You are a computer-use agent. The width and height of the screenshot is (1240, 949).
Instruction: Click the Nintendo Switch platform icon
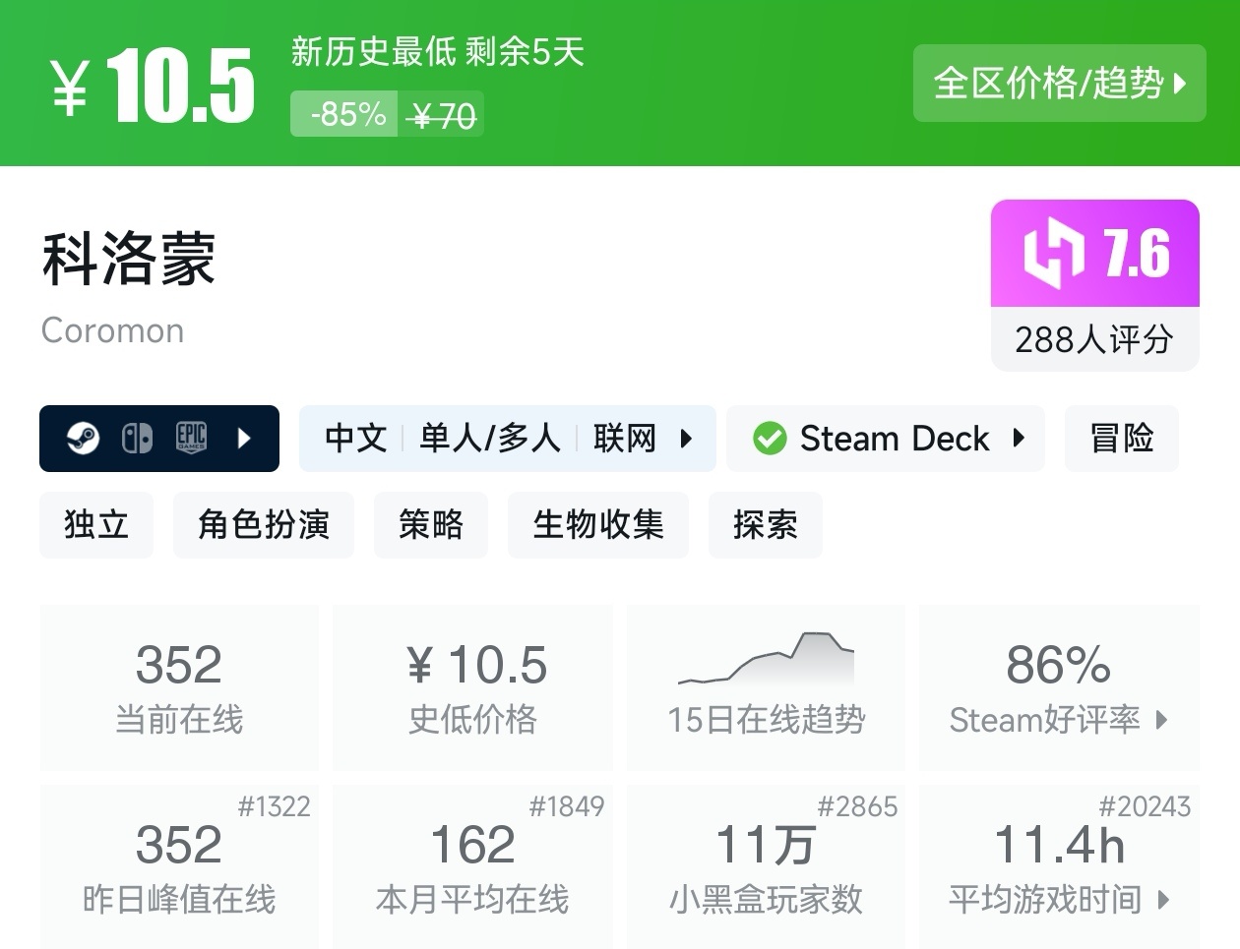tap(138, 437)
